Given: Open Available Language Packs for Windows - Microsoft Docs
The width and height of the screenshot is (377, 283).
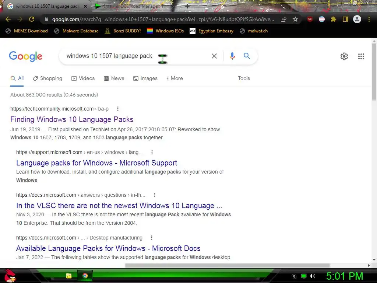Looking at the screenshot, I should coord(108,248).
